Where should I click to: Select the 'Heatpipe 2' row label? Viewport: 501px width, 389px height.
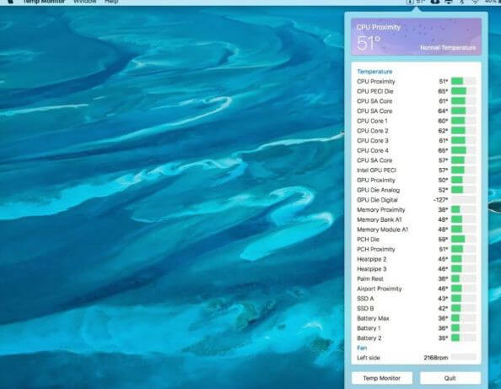pos(372,259)
